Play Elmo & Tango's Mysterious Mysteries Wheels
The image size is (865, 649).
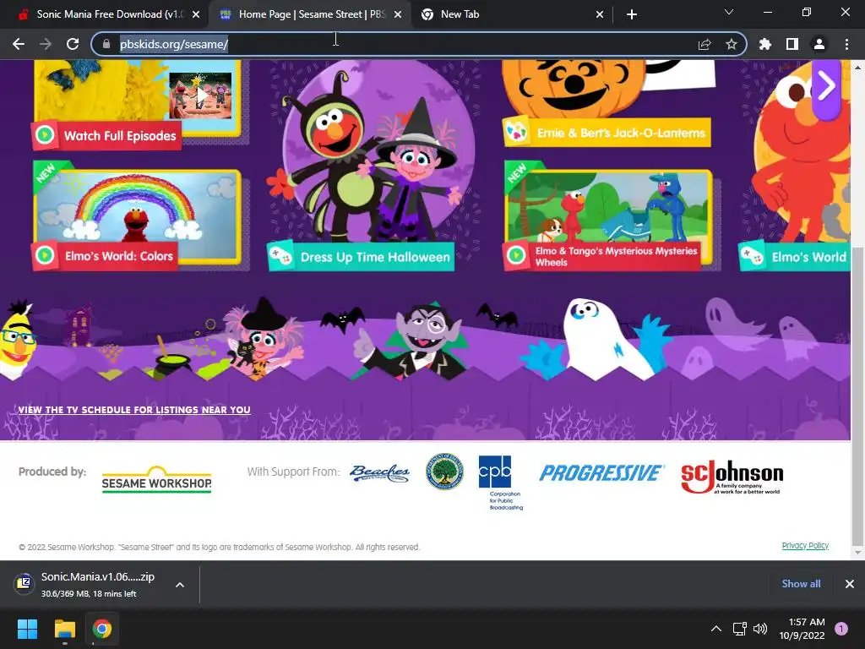point(602,256)
